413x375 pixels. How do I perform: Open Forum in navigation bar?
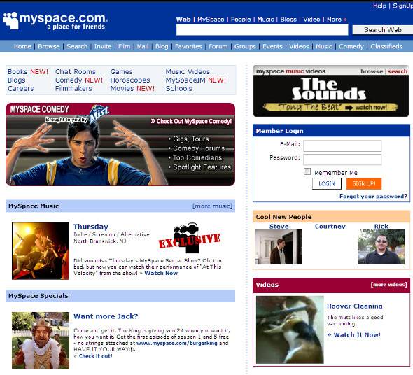pyautogui.click(x=218, y=46)
